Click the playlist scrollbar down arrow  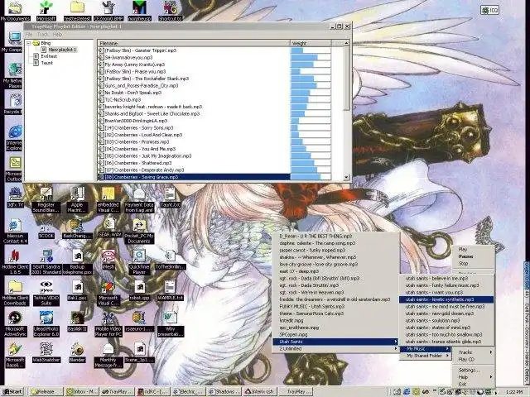click(x=346, y=177)
